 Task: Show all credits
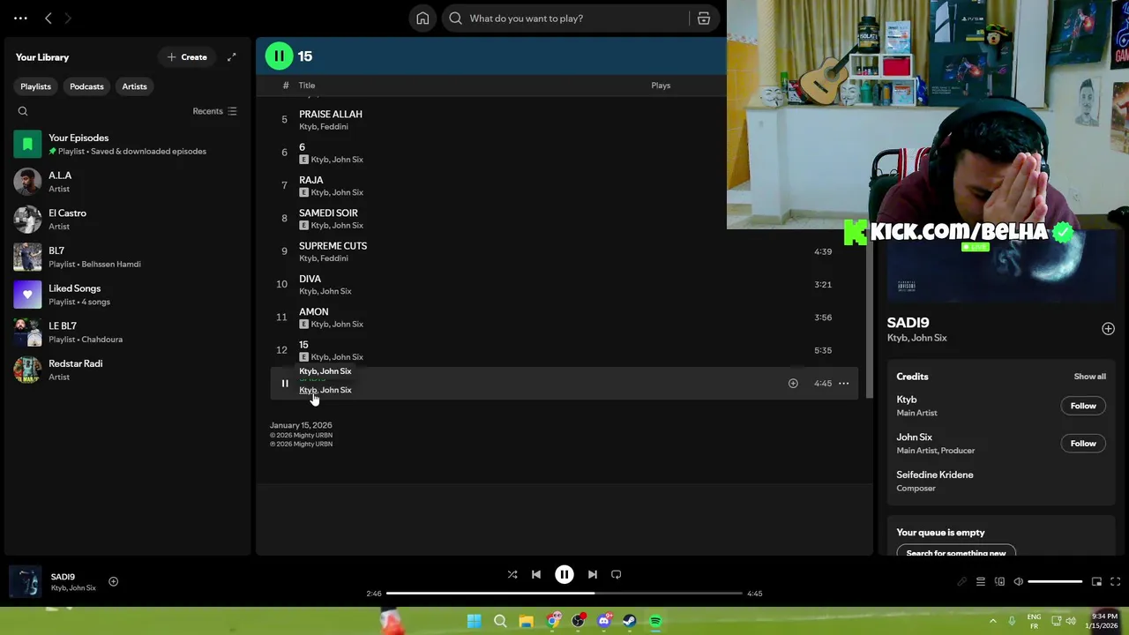click(x=1089, y=377)
